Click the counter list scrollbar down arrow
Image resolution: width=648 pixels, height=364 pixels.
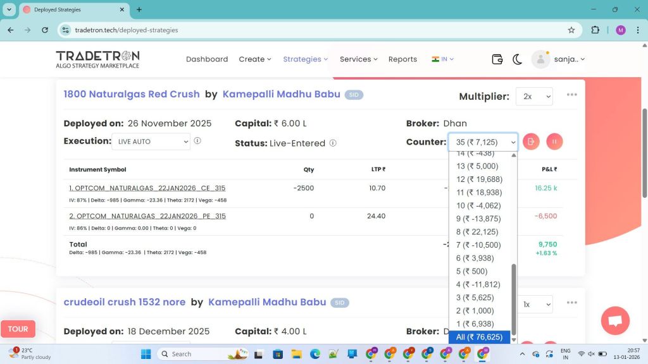point(514,340)
